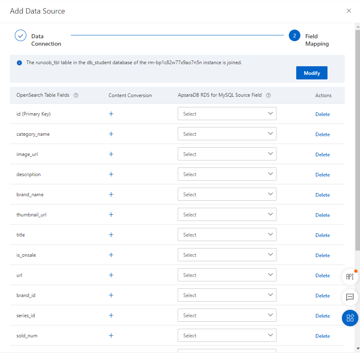This screenshot has width=360, height=353.
Task: Expand the source field dropdown for description
Action: click(227, 174)
